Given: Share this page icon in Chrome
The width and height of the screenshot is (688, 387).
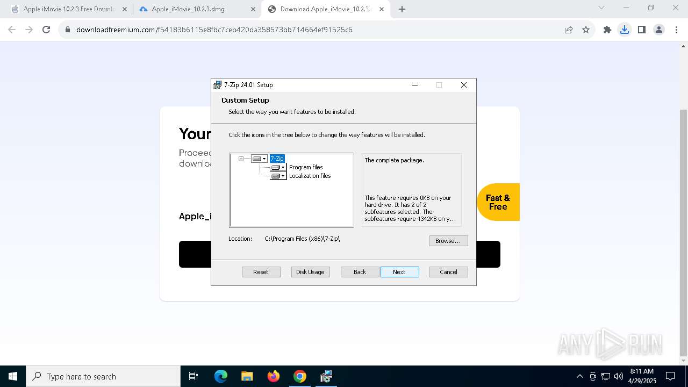Looking at the screenshot, I should pyautogui.click(x=568, y=30).
